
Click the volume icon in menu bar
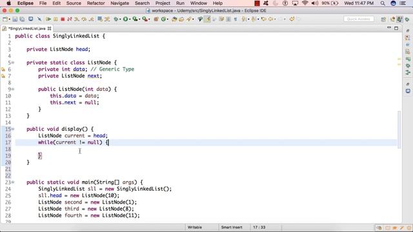(314, 3)
